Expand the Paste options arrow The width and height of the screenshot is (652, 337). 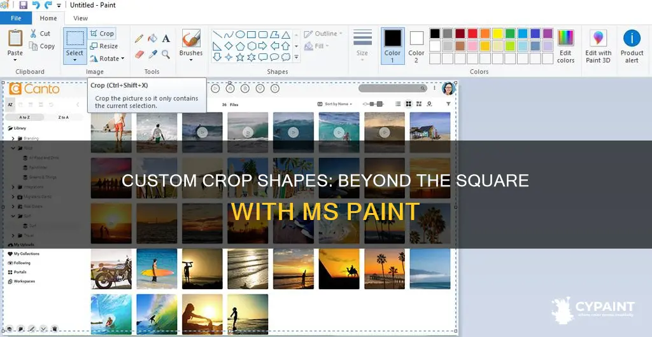[15, 60]
